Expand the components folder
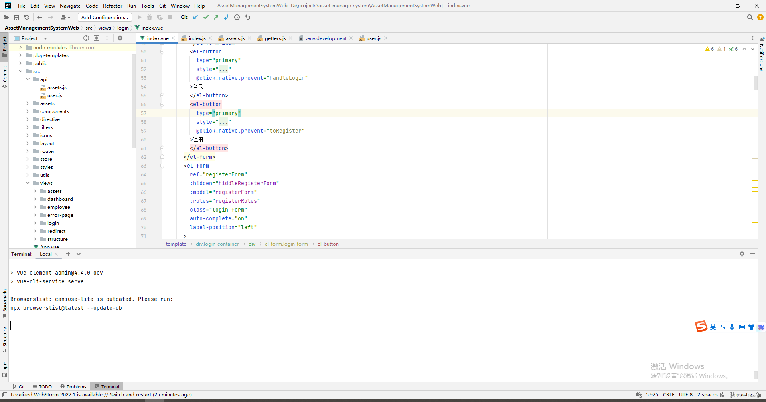 click(x=28, y=111)
